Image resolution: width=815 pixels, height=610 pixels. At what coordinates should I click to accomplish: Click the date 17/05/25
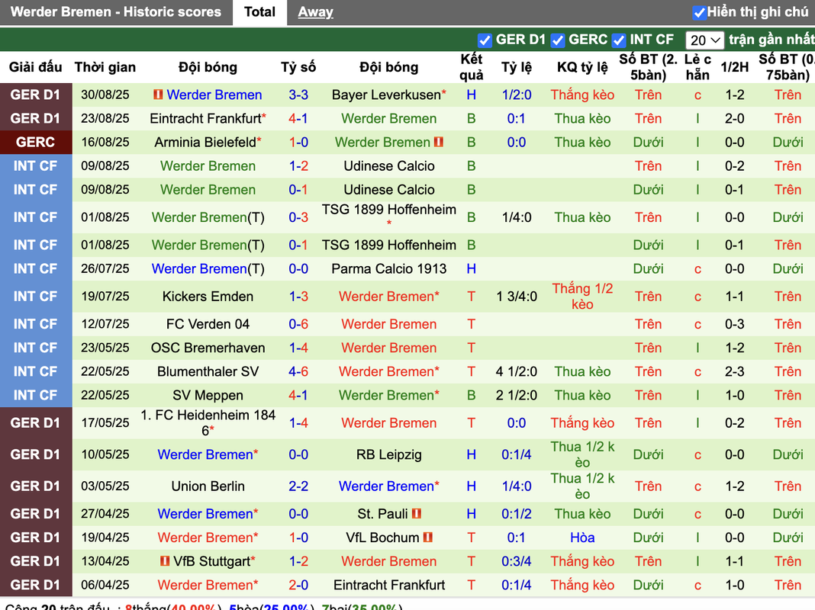click(x=105, y=423)
